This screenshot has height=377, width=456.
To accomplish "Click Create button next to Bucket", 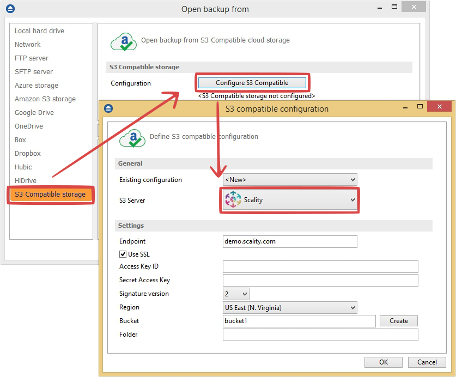I will coord(399,321).
